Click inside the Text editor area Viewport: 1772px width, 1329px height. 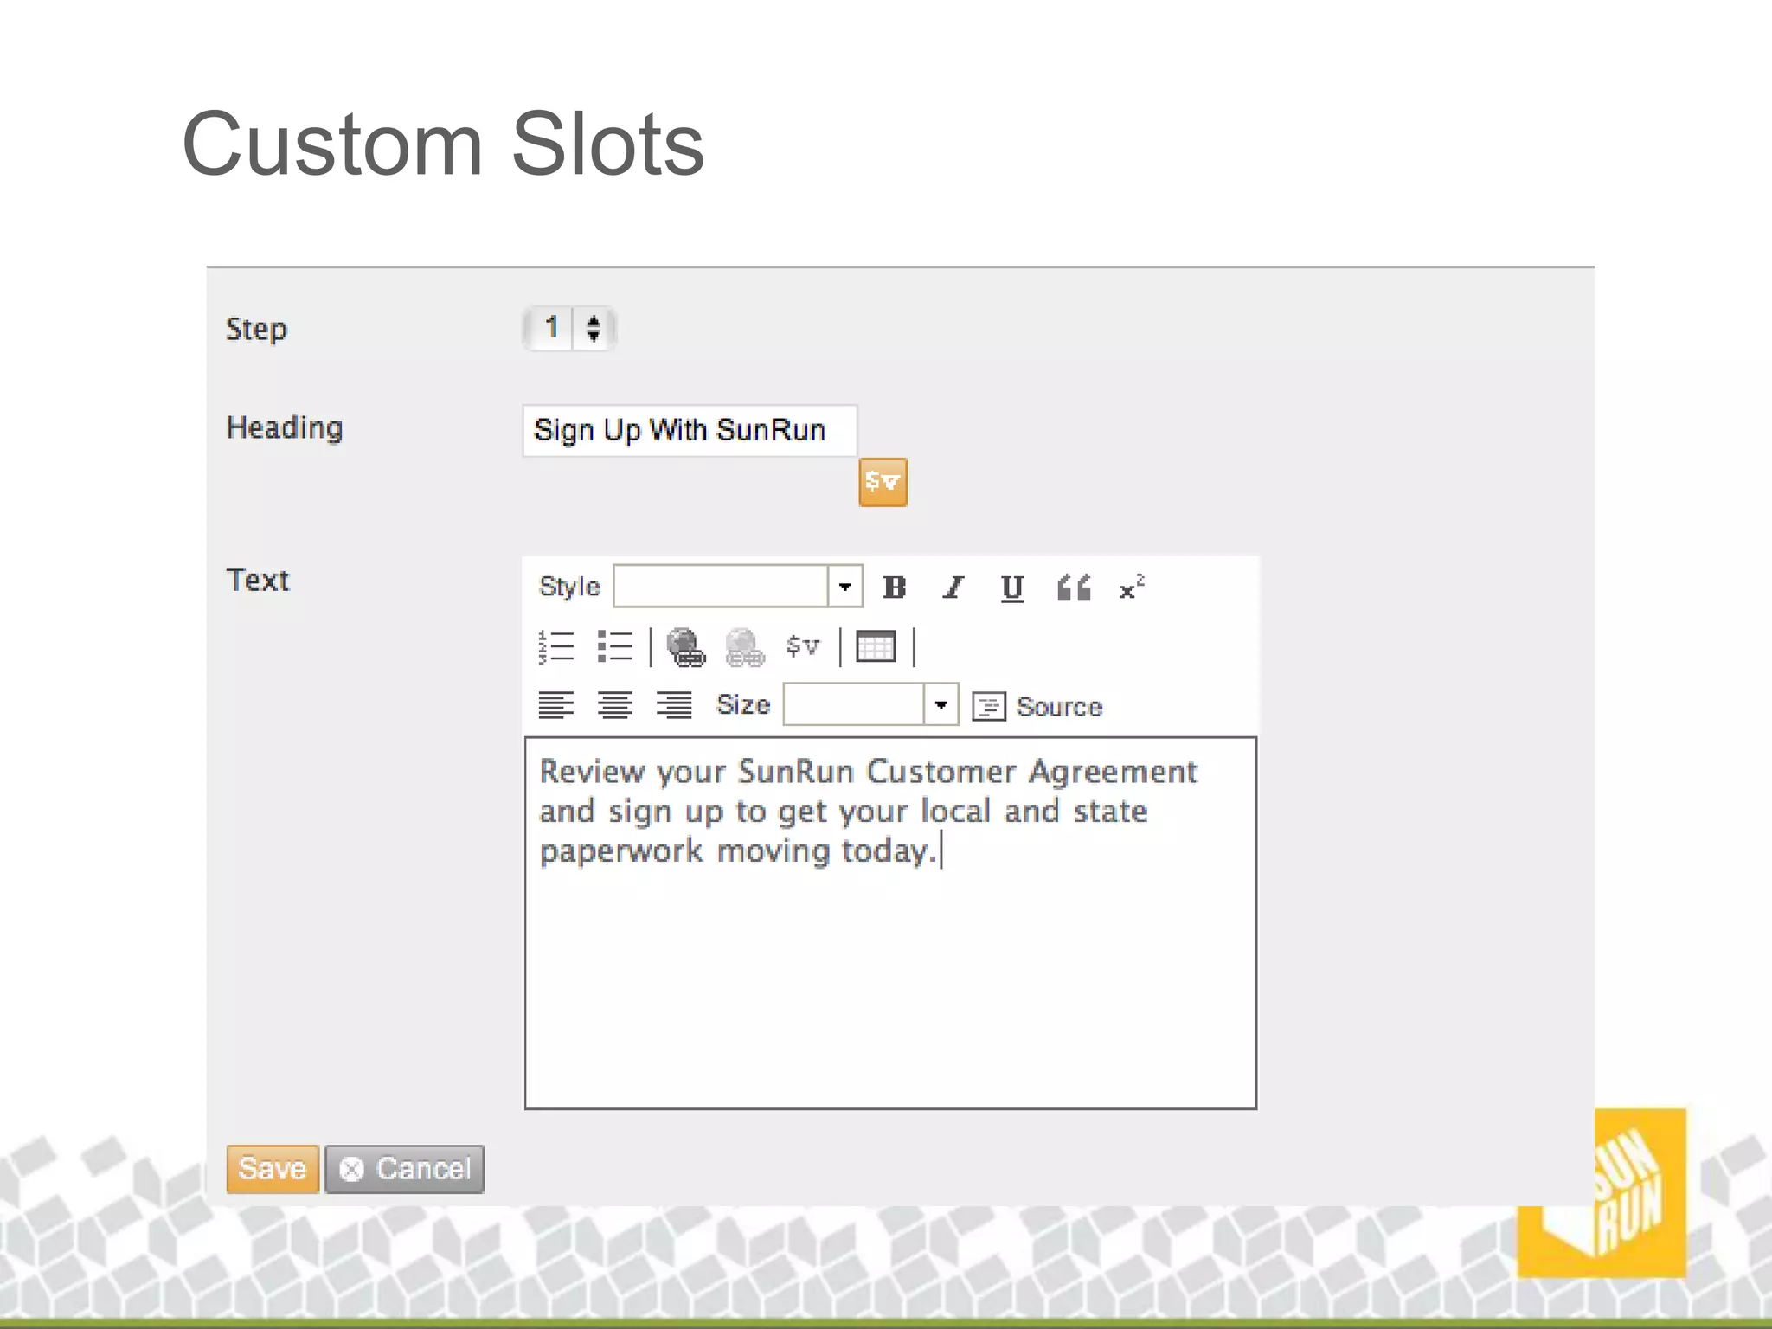[890, 923]
